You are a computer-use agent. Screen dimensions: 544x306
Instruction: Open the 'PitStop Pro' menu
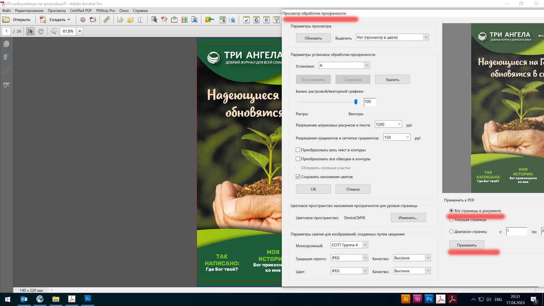[x=106, y=11]
